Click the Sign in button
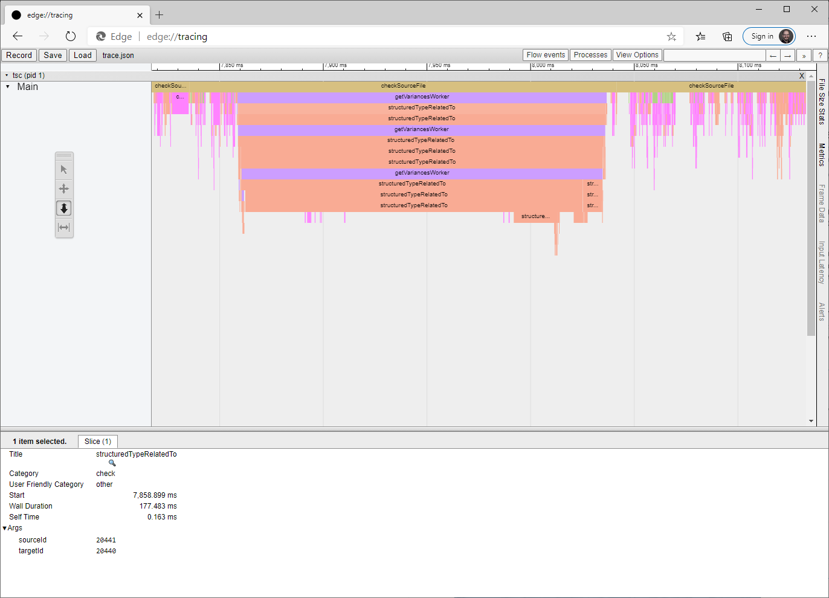 (769, 36)
